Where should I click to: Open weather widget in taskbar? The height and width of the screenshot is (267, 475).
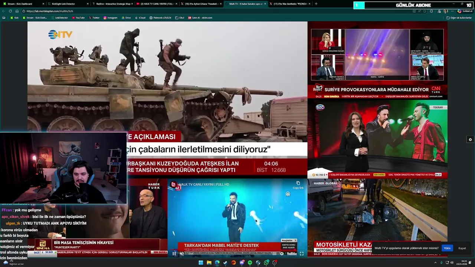coord(13,263)
